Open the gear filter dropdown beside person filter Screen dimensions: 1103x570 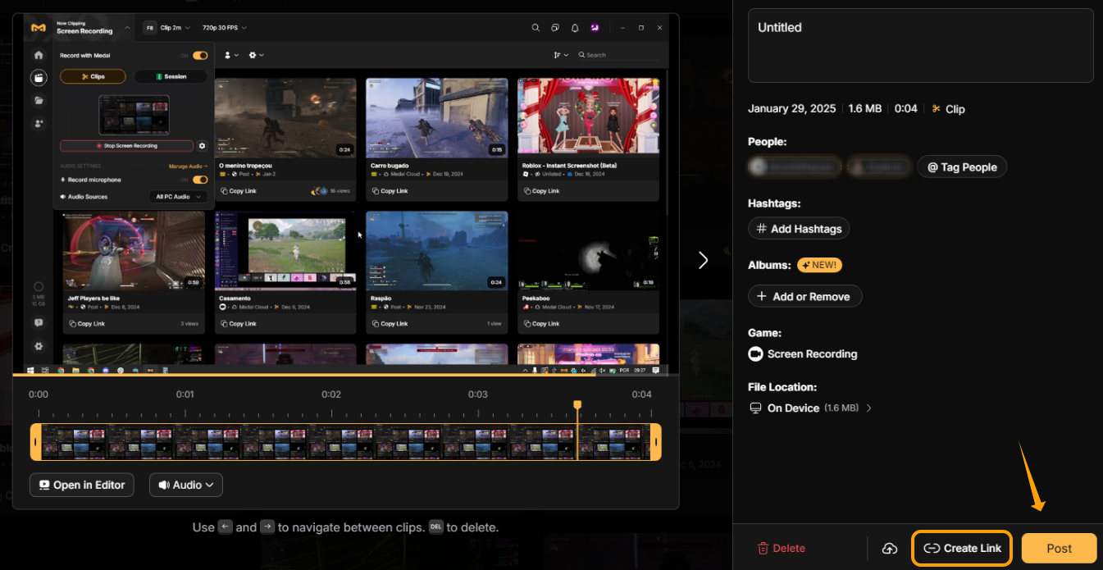[x=257, y=55]
